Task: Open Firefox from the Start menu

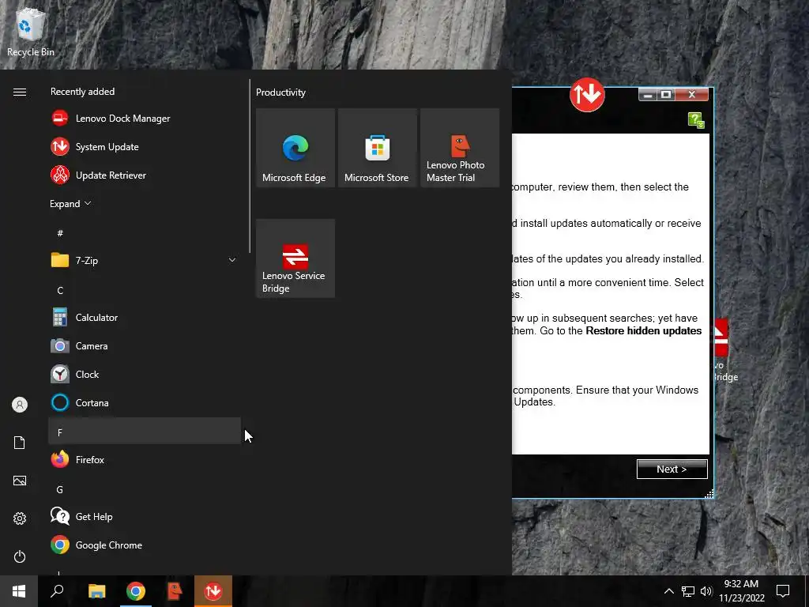Action: coord(145,459)
